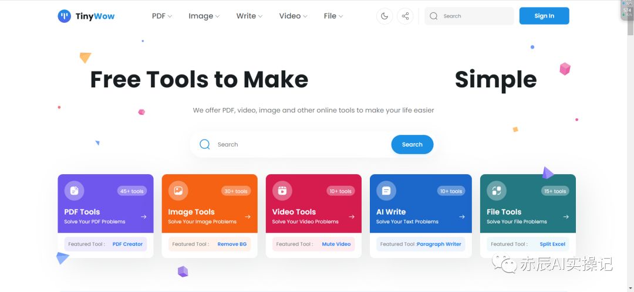Click the Video Tools card title

point(294,212)
